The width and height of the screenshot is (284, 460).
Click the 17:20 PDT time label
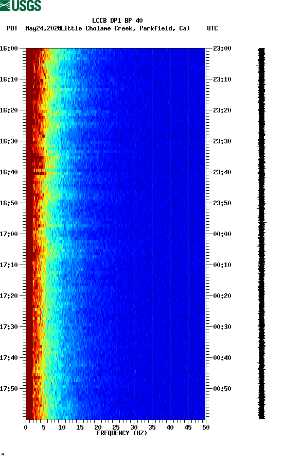(x=9, y=296)
